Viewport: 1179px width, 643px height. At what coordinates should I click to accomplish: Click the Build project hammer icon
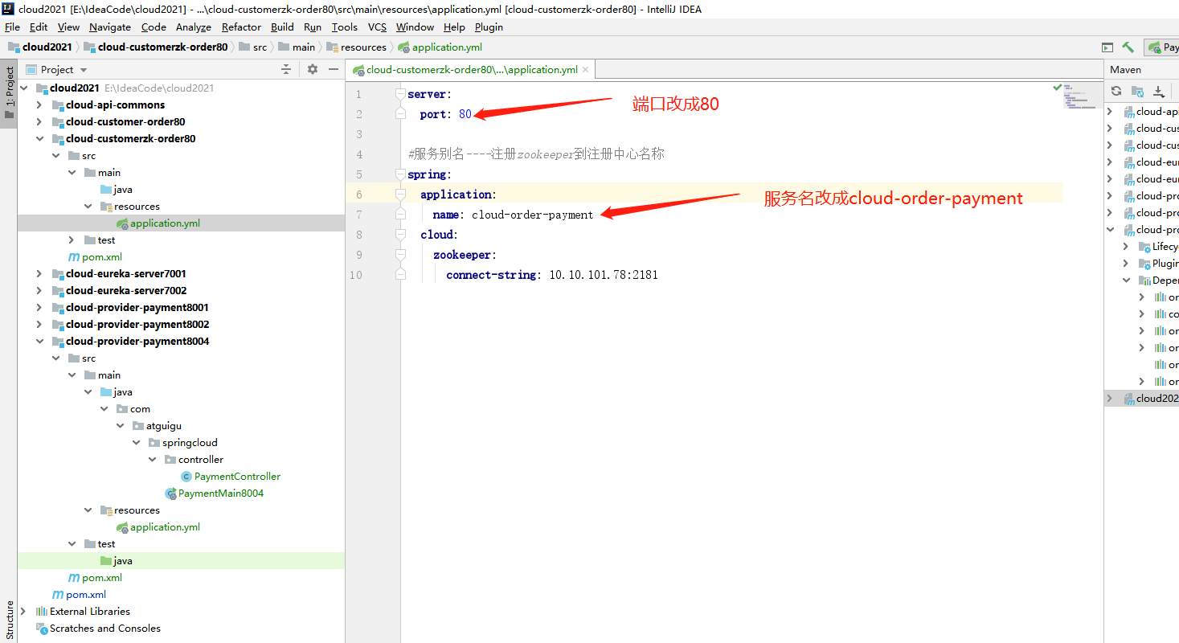[1128, 47]
